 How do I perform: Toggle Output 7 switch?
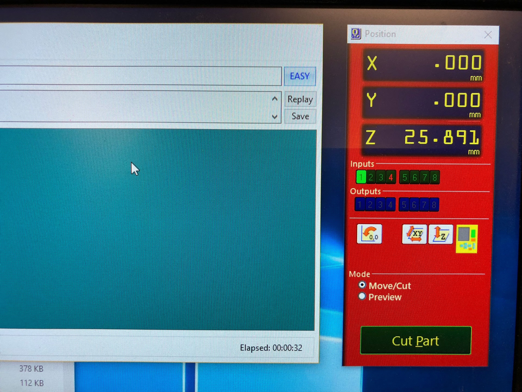click(x=424, y=205)
